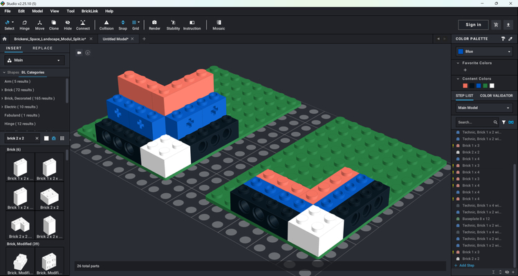Select the Hinge (12 results) category
The width and height of the screenshot is (518, 276).
click(x=20, y=124)
